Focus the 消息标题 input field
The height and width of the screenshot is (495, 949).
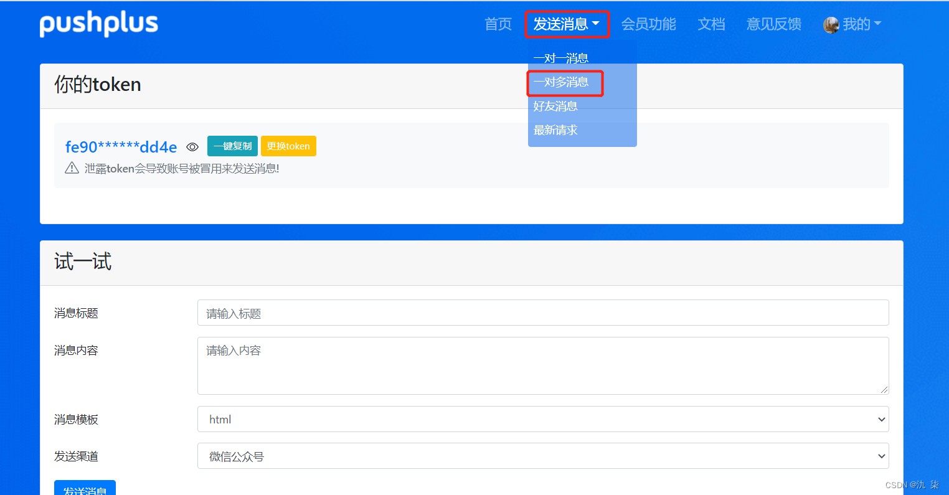pos(543,313)
